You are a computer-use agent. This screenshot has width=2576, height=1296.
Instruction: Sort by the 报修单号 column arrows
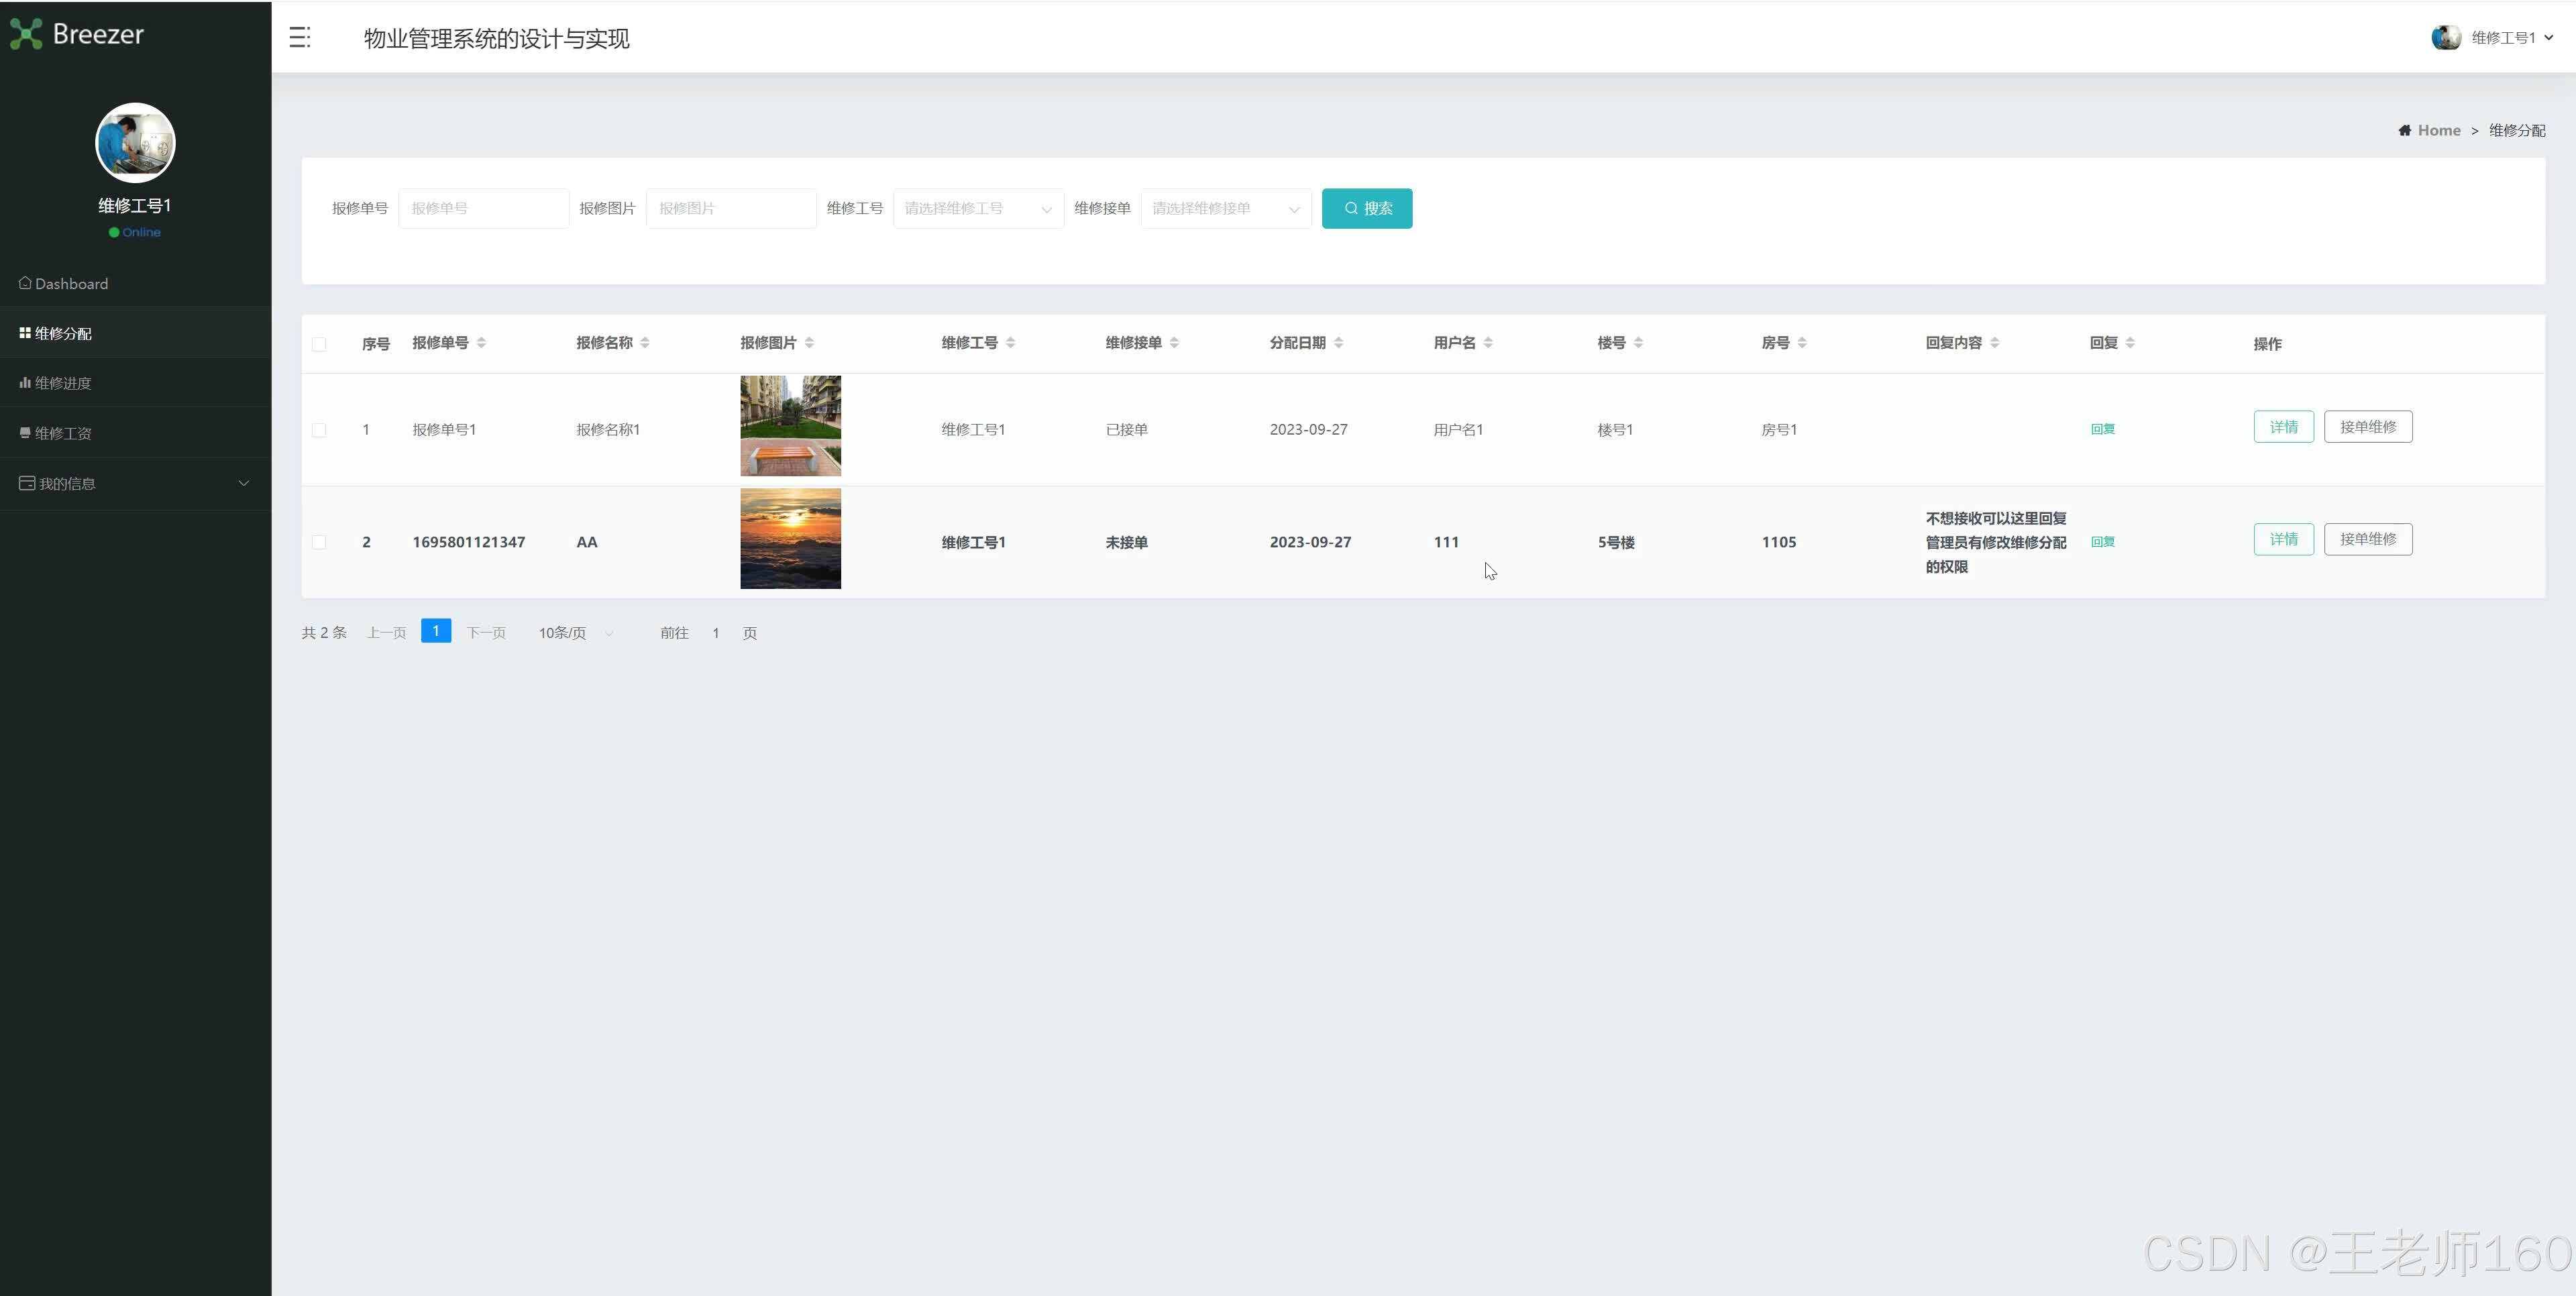tap(481, 343)
